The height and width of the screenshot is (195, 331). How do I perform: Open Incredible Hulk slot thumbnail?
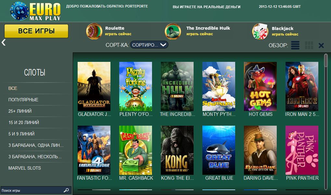177,86
